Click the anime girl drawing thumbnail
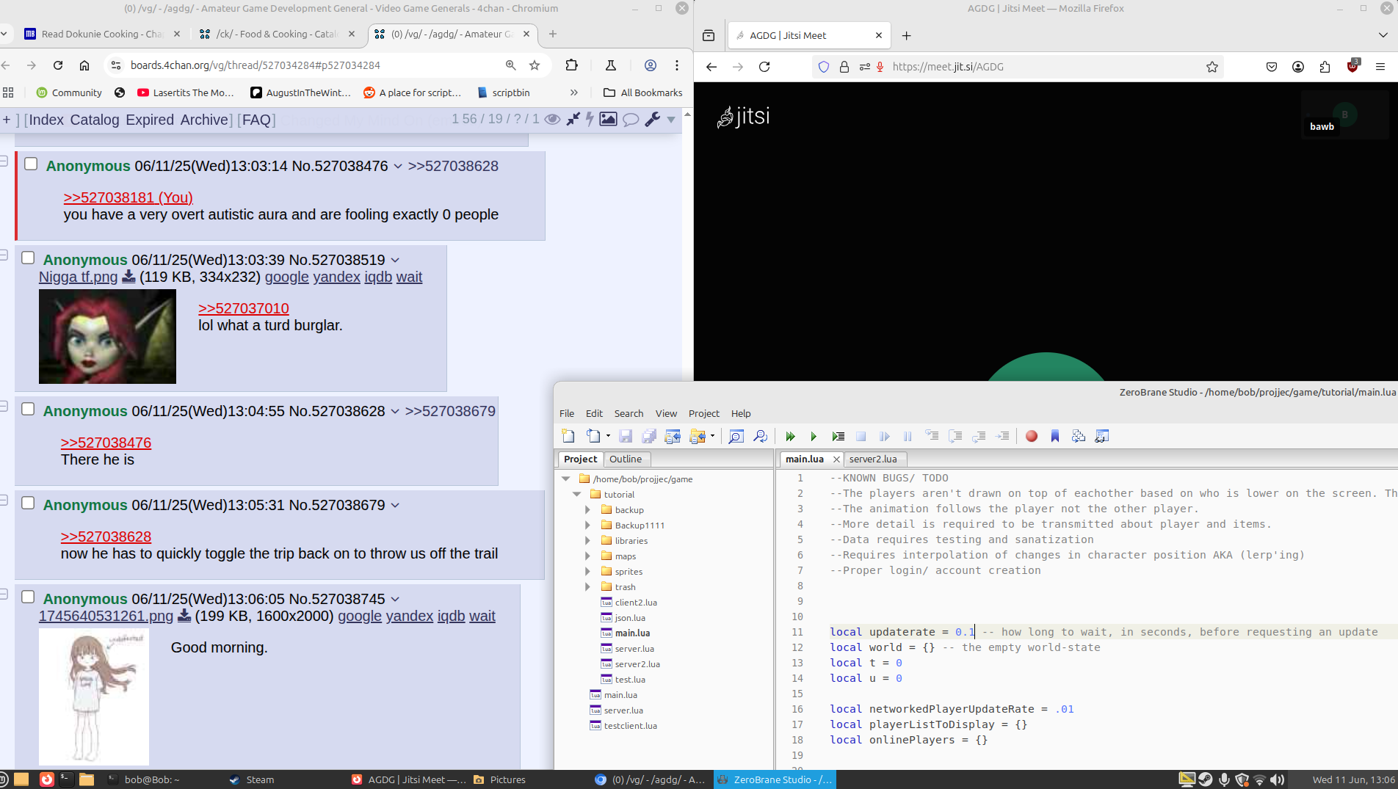Viewport: 1398px width, 789px height. (x=94, y=697)
